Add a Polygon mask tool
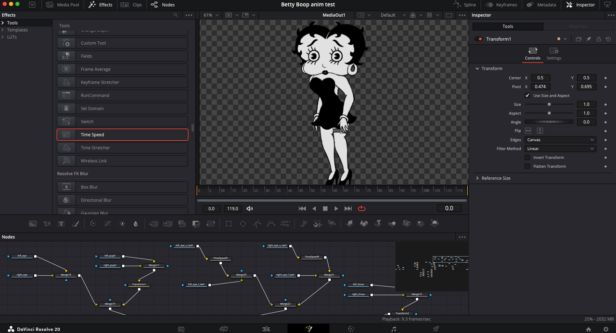Screen dimensions: 616x333 pyautogui.click(x=257, y=223)
